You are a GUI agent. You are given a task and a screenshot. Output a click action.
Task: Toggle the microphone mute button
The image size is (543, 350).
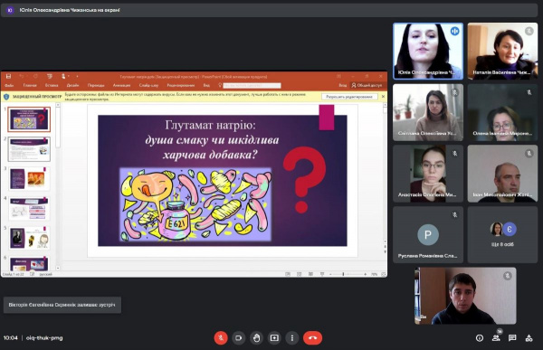221,338
